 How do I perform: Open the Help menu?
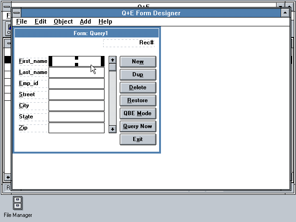105,22
